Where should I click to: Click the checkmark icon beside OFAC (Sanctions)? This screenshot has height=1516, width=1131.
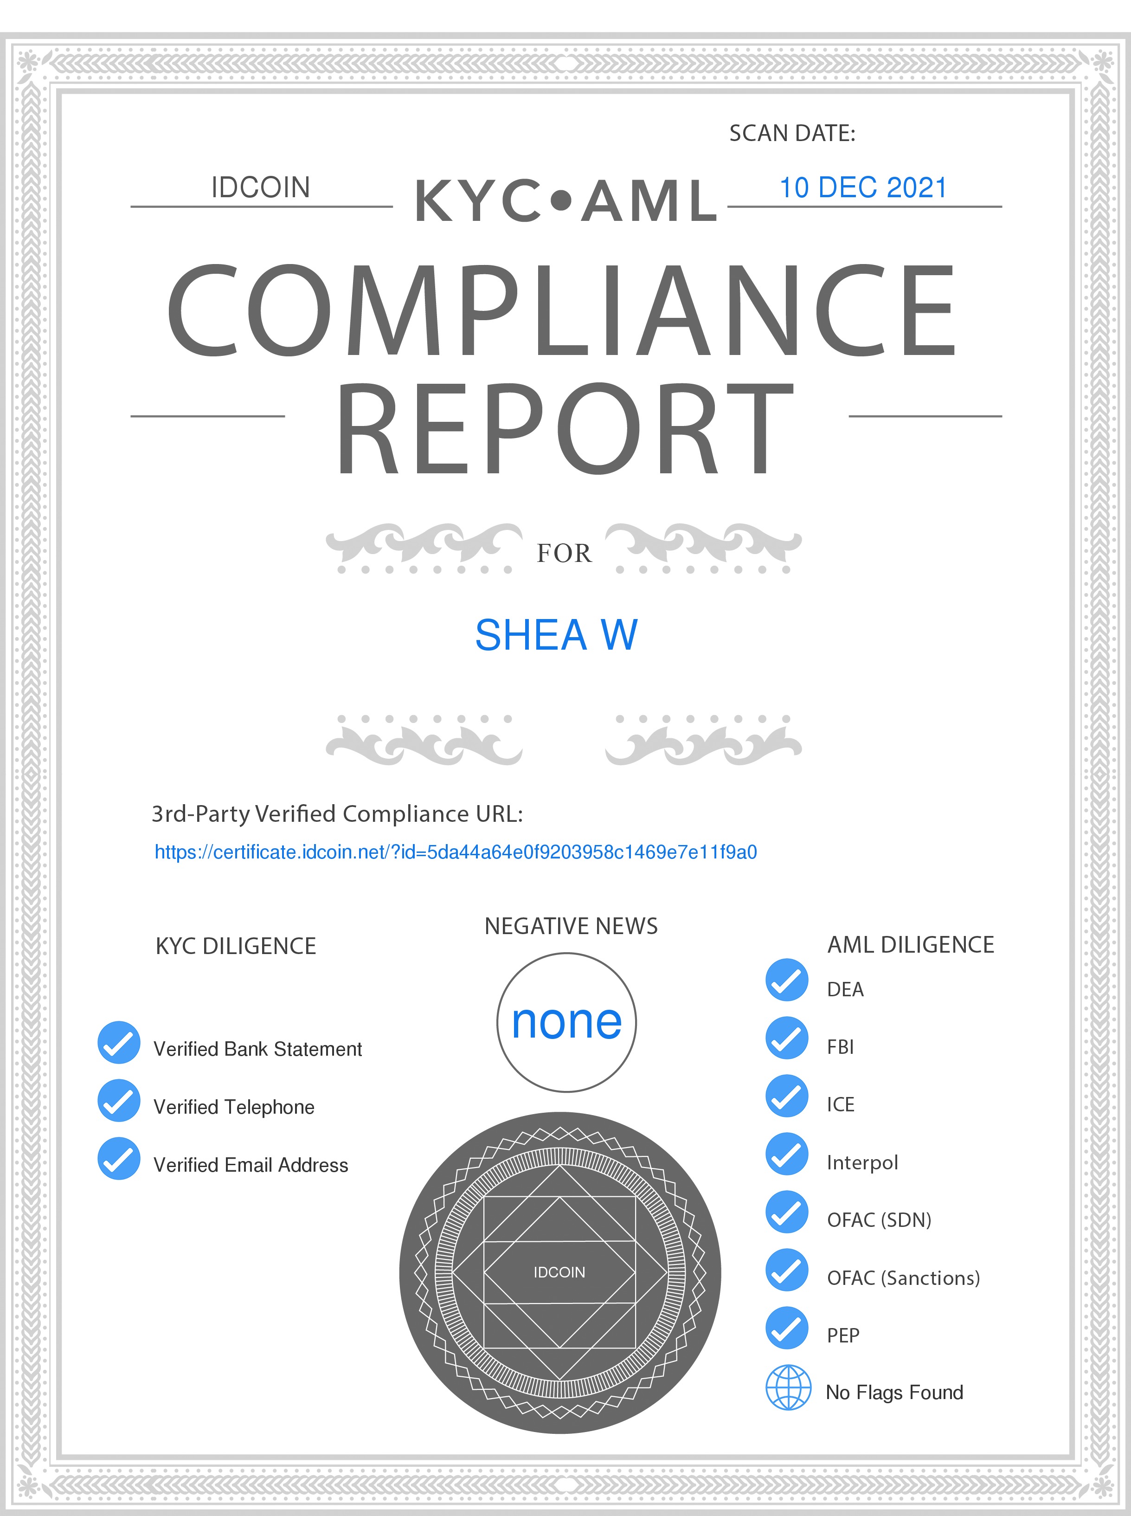coord(787,1270)
